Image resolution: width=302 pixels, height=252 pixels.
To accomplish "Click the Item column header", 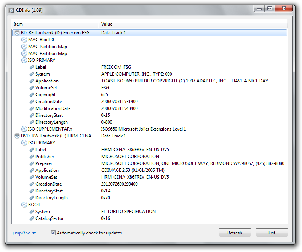I will [55, 24].
